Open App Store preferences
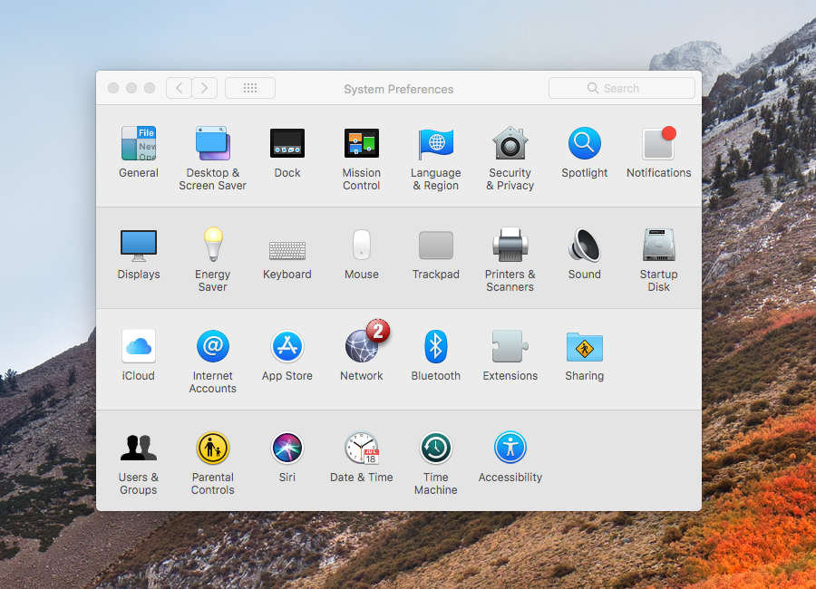Screen dimensions: 816x589 point(287,346)
